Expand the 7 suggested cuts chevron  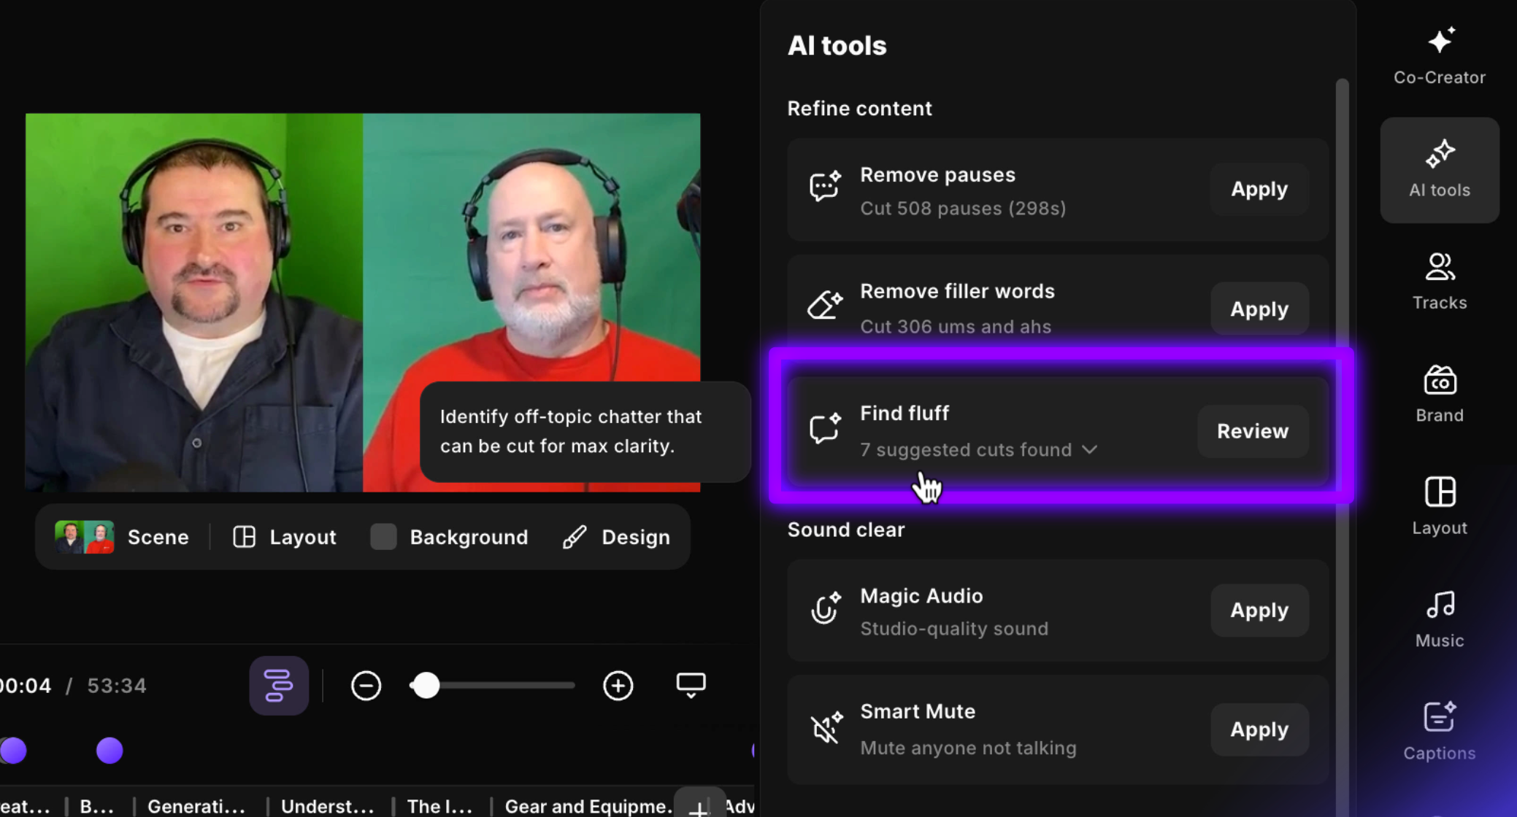(1090, 450)
